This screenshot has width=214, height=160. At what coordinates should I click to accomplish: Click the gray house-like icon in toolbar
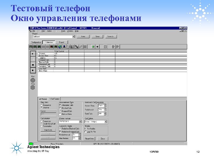point(105,47)
